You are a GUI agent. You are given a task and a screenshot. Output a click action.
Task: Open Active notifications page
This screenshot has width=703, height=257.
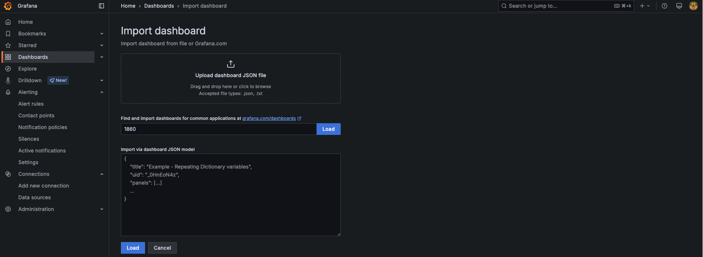42,151
